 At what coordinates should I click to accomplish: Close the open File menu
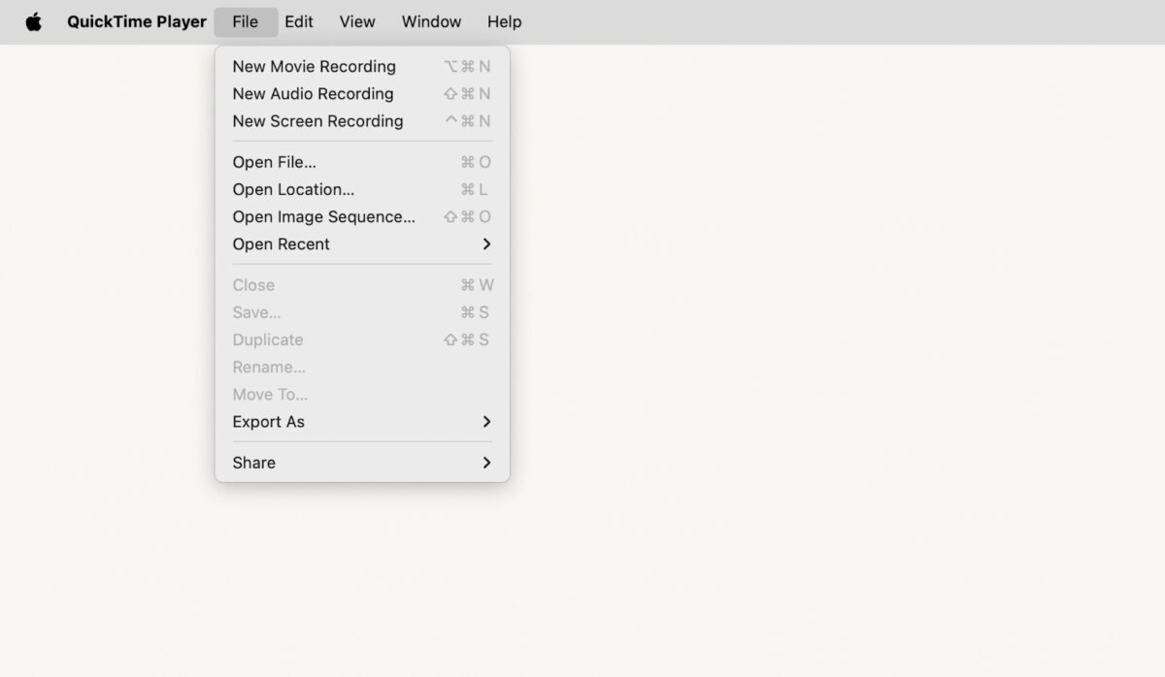tap(246, 21)
